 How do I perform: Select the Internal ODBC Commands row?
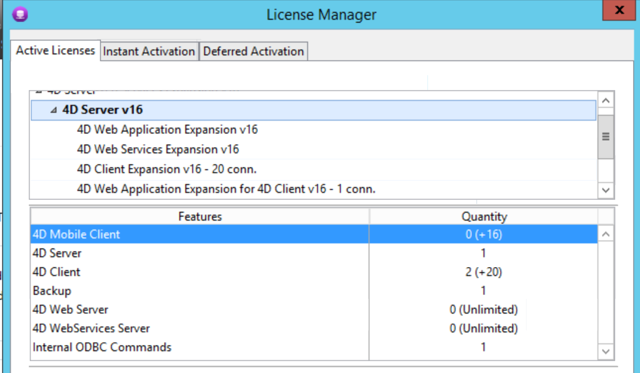coord(314,347)
